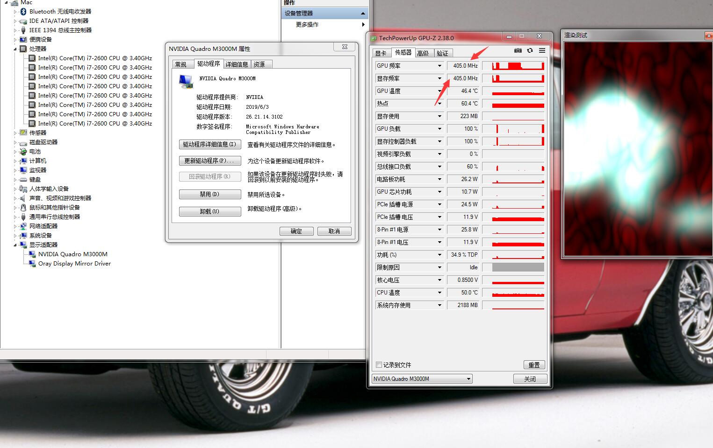
Task: Click 取消 in the properties dialog
Action: 334,231
